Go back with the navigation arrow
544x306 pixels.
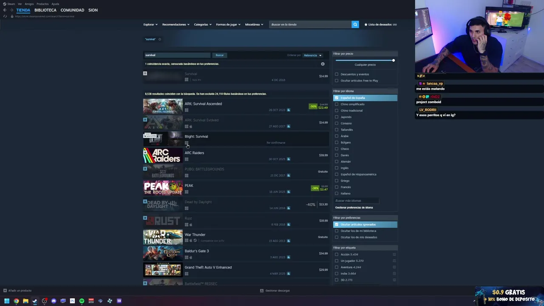coord(5,10)
